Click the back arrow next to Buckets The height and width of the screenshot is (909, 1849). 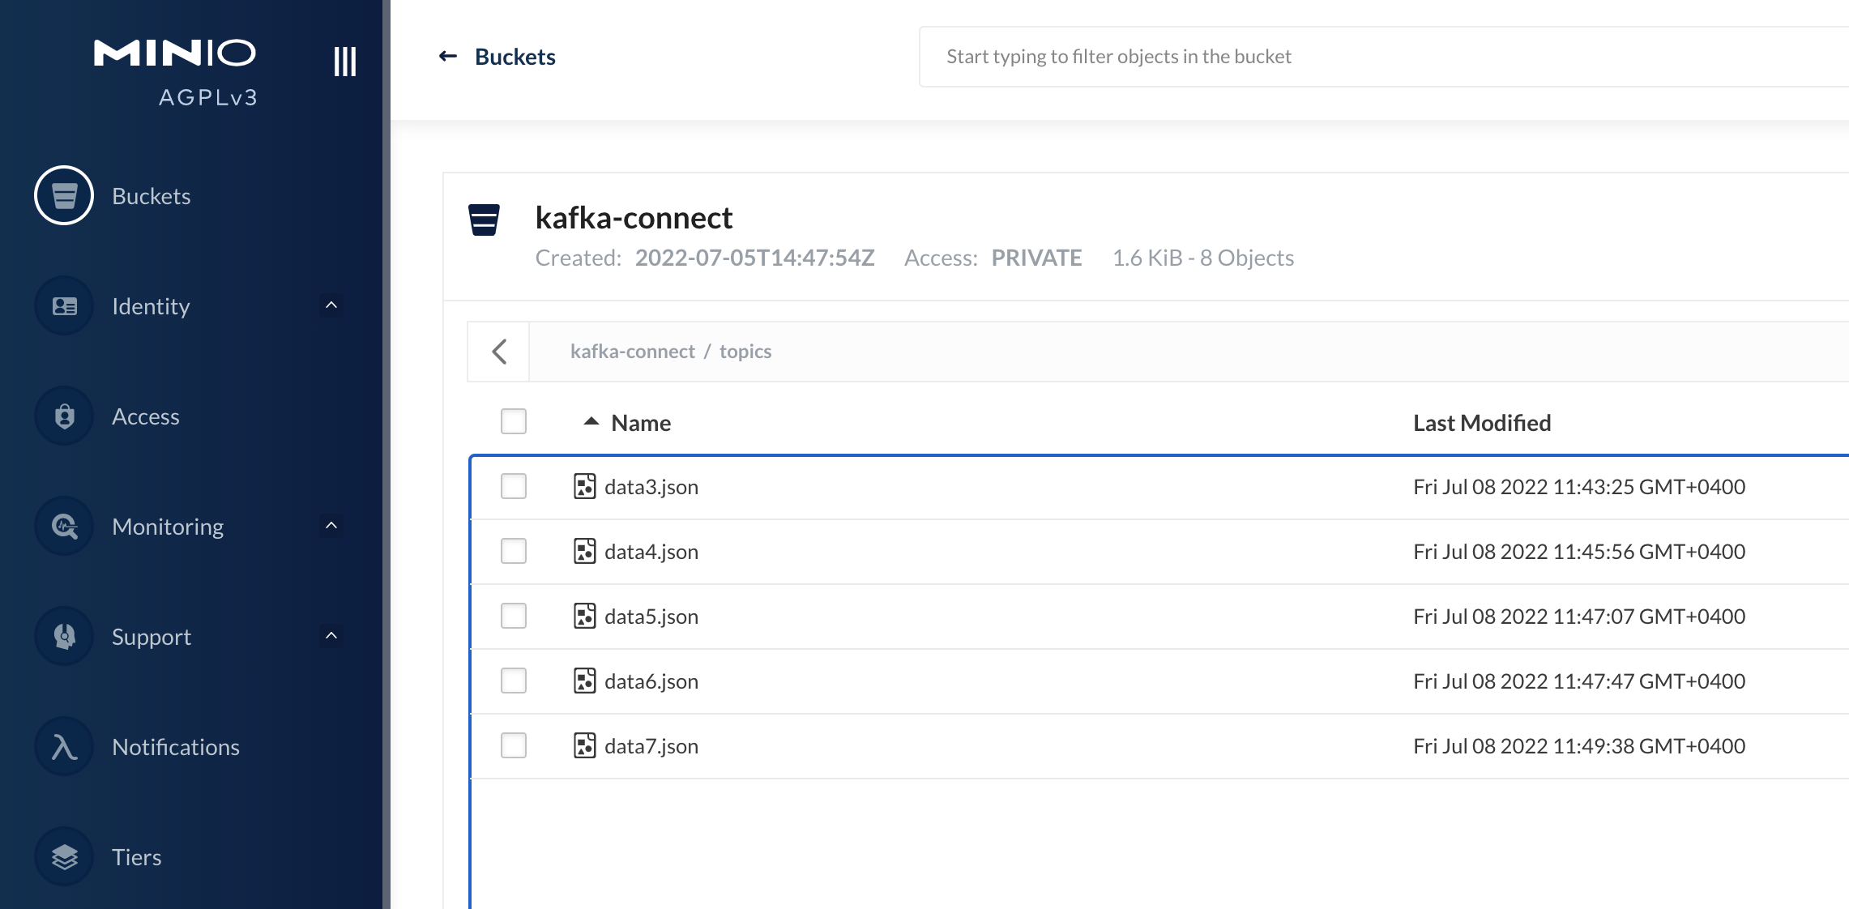[448, 56]
